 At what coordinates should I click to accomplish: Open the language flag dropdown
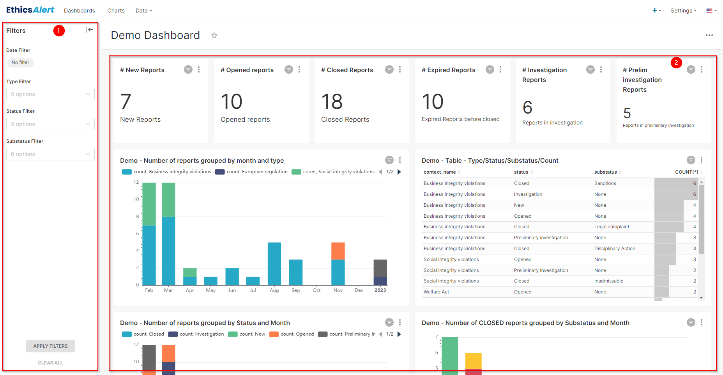(x=711, y=11)
